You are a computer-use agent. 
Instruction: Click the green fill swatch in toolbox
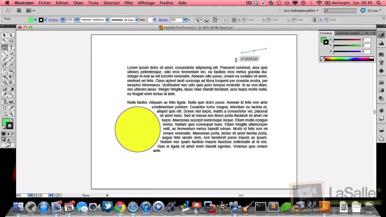coord(6,122)
